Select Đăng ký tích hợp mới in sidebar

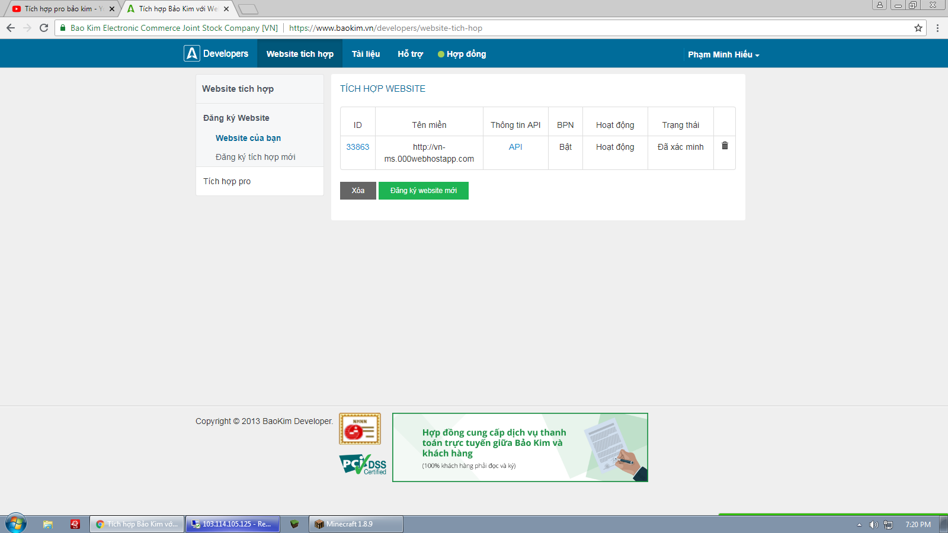click(255, 157)
